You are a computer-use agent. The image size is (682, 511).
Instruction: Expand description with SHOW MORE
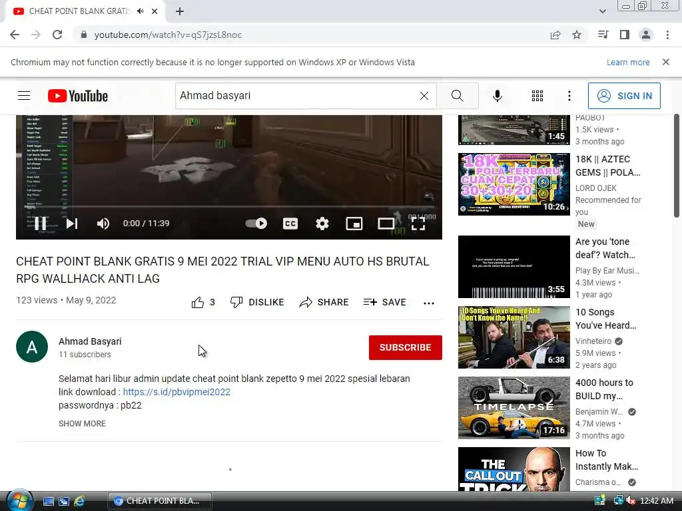pyautogui.click(x=82, y=424)
